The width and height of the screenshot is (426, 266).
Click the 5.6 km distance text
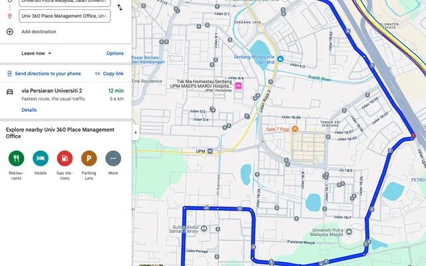click(x=117, y=99)
